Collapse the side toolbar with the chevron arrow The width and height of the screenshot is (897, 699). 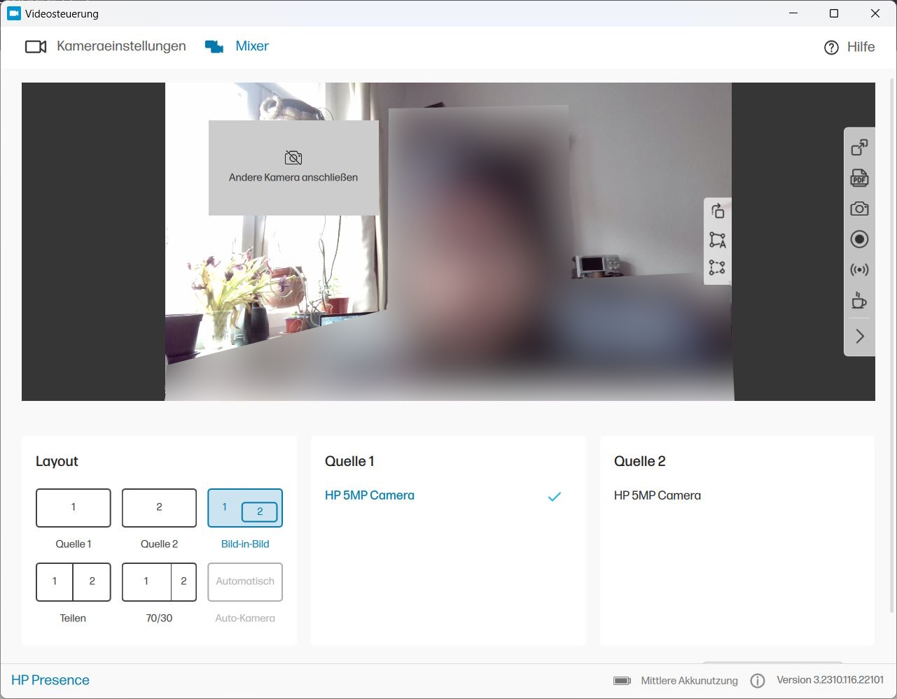click(x=860, y=337)
